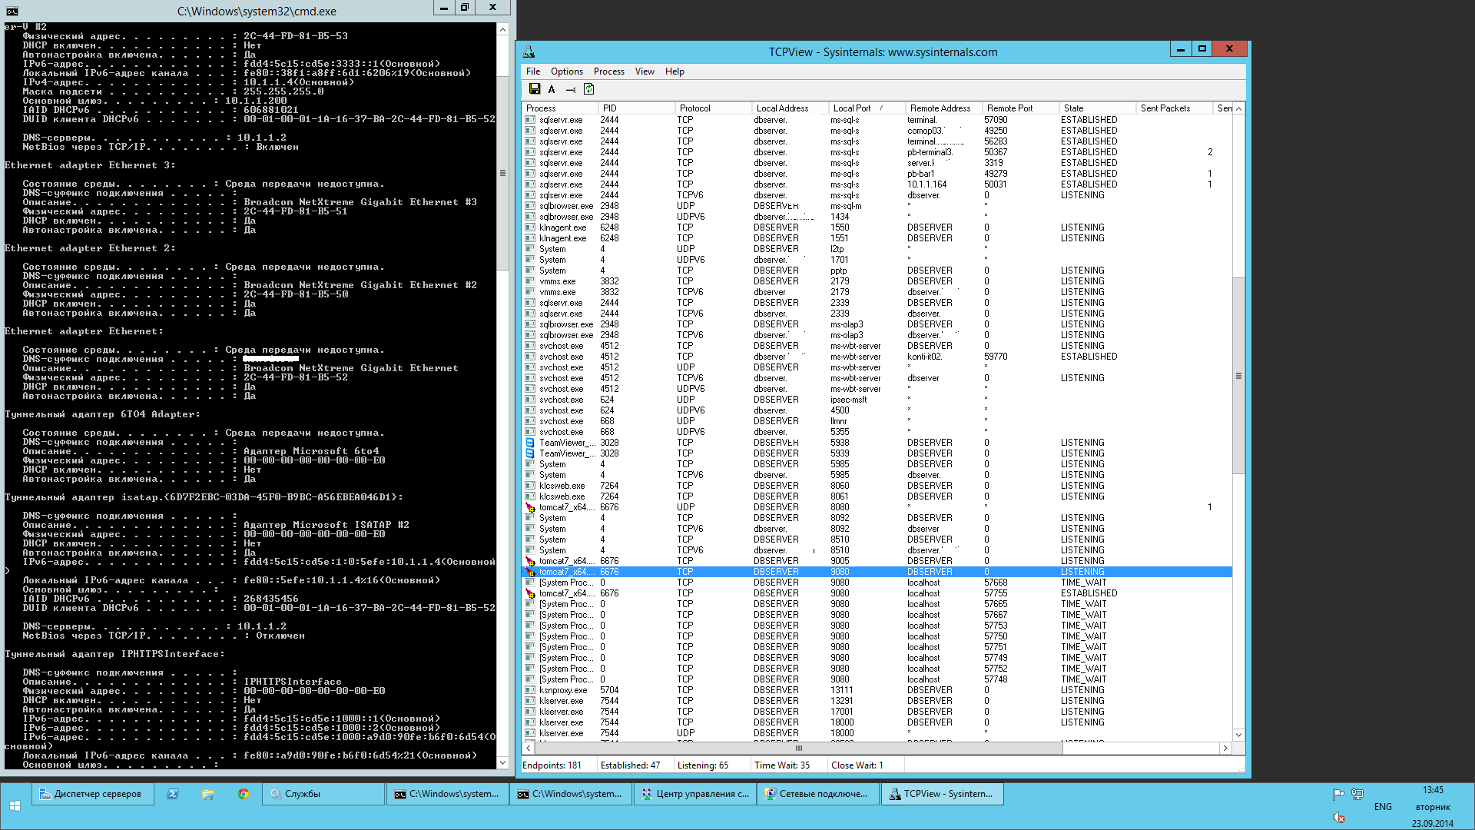Sort by the Local Address column header

coord(790,108)
